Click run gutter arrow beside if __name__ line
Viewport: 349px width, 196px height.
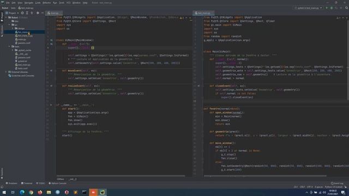click(x=51, y=105)
